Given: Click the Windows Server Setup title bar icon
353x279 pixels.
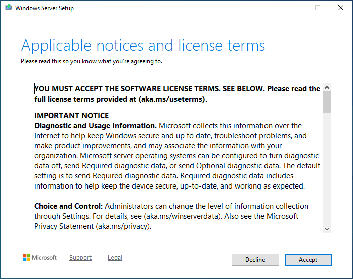Looking at the screenshot, I should point(8,8).
